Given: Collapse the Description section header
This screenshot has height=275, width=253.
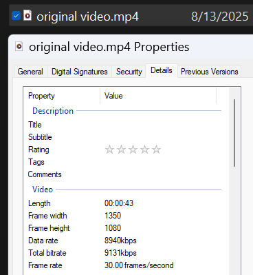Looking at the screenshot, I should point(53,111).
